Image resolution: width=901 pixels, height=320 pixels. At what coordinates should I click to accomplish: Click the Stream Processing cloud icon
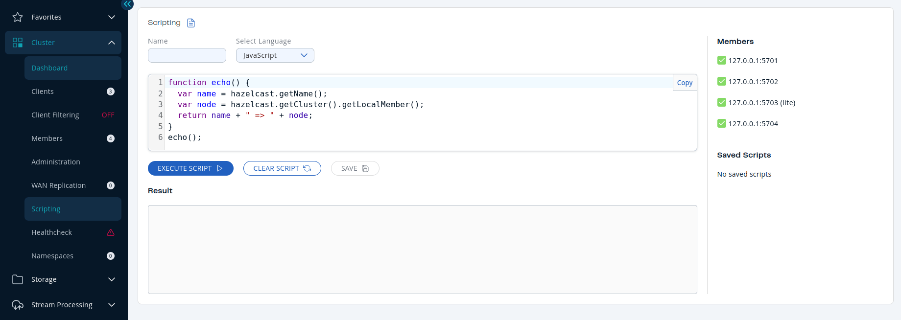click(x=18, y=305)
